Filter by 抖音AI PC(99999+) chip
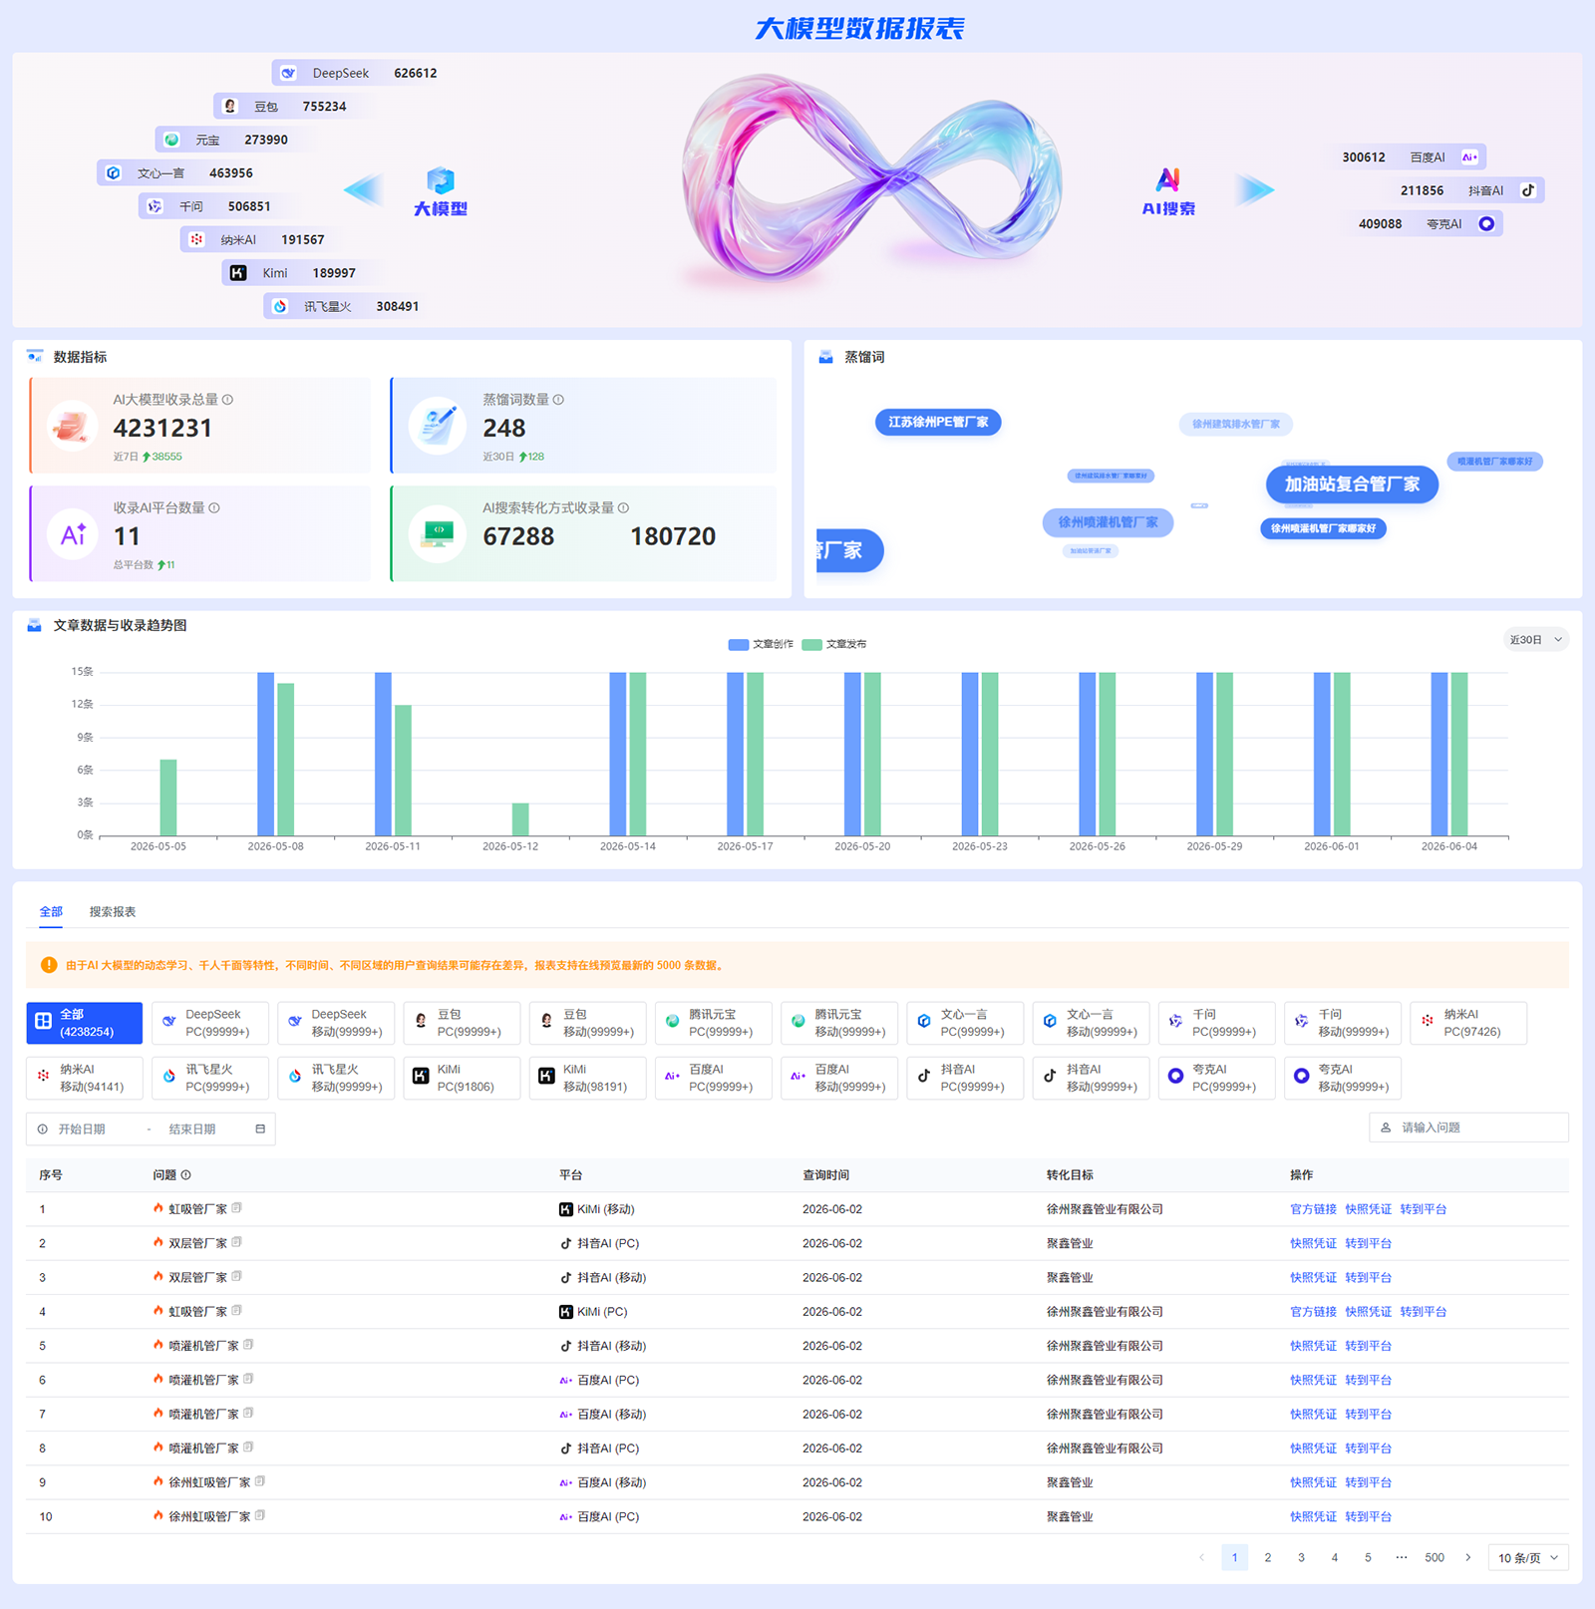Viewport: 1595px width, 1609px height. (x=966, y=1078)
